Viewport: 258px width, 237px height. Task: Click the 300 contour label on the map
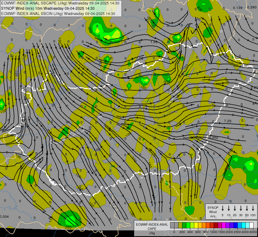108,41
